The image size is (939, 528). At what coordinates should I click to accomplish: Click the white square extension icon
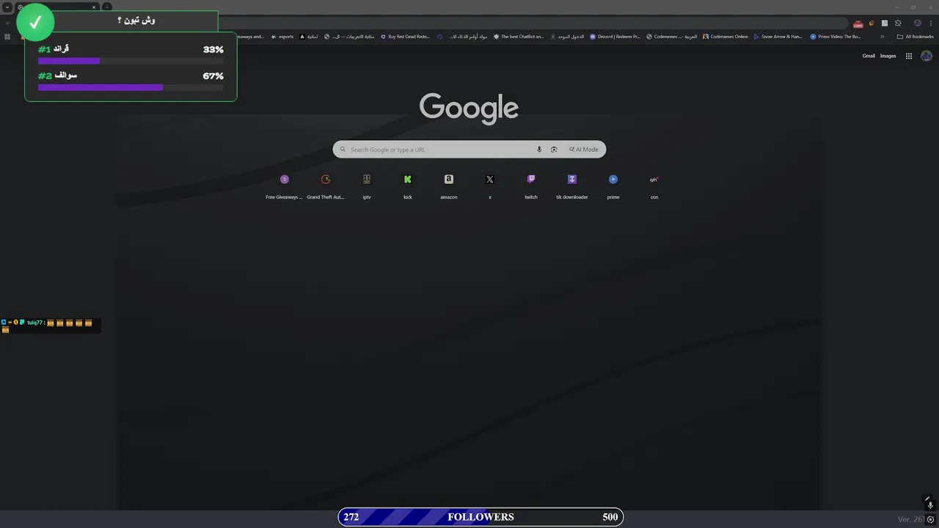pyautogui.click(x=885, y=23)
